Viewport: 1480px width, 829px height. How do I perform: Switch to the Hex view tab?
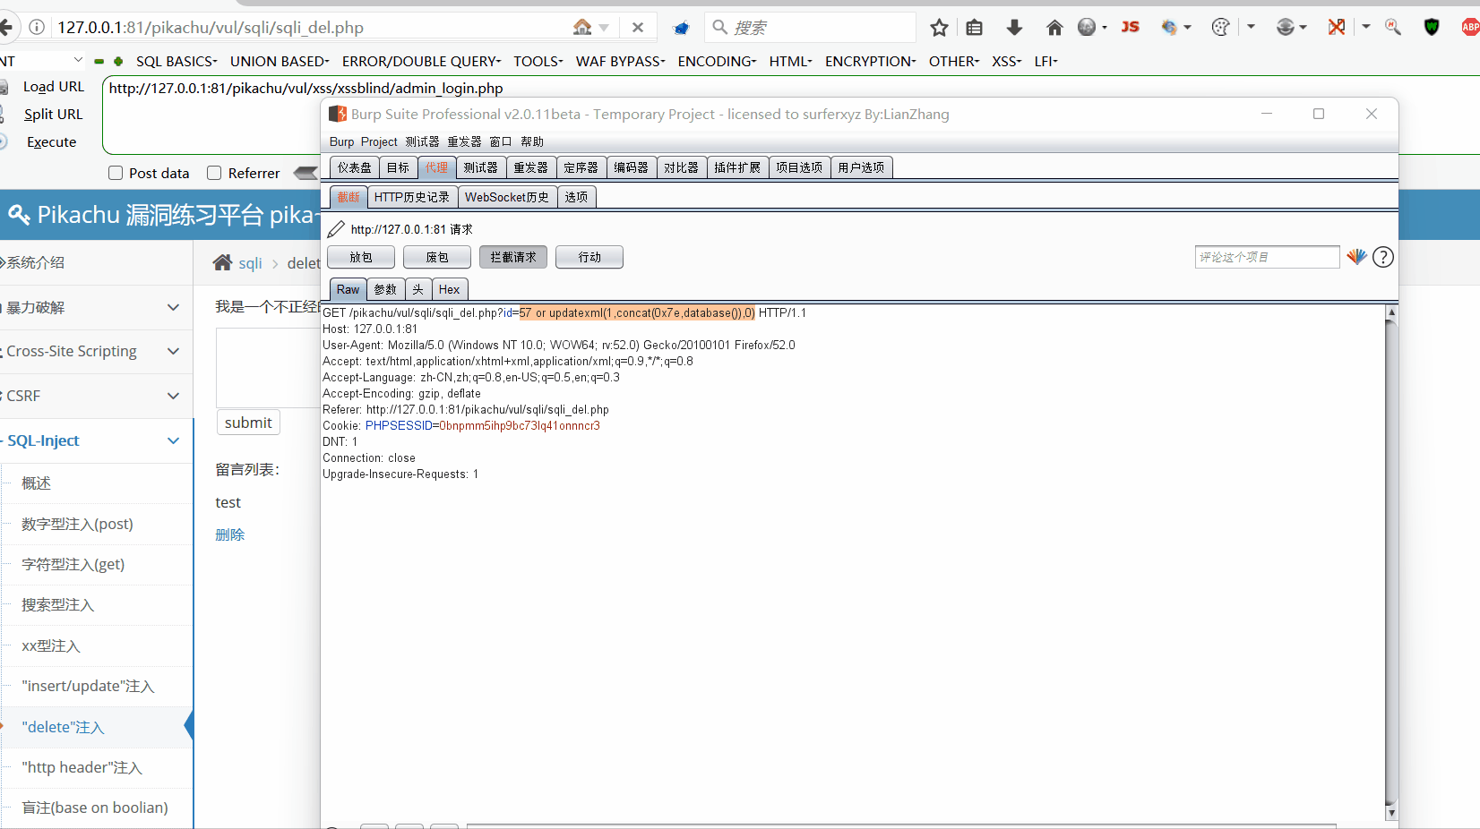[x=449, y=289]
